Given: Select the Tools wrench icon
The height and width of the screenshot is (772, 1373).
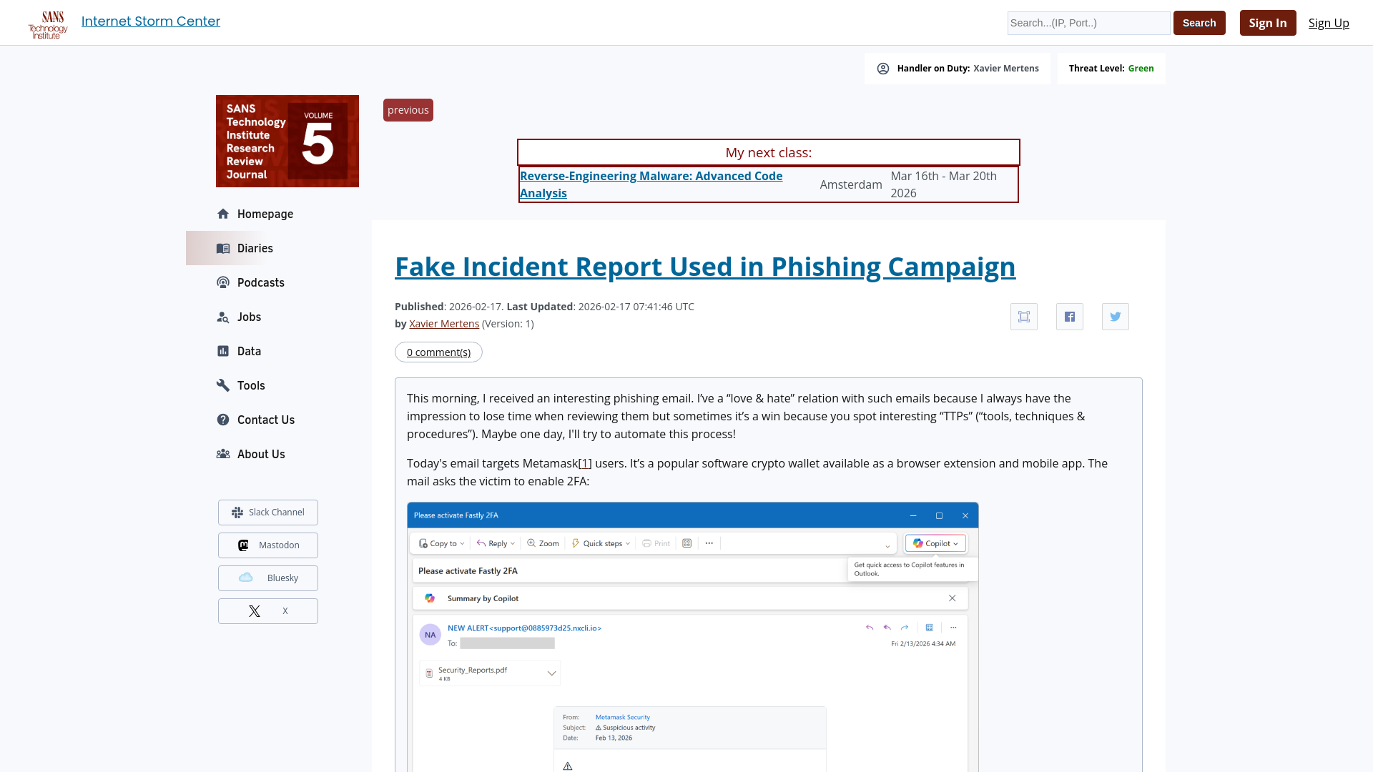Looking at the screenshot, I should [223, 385].
